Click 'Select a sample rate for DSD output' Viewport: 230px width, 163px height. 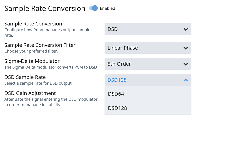point(38,83)
